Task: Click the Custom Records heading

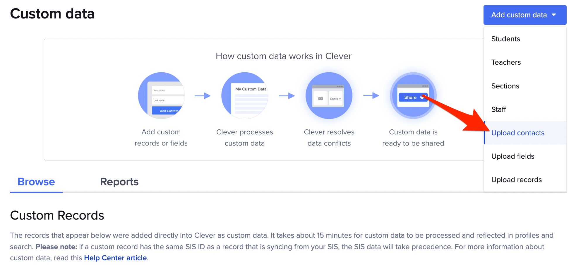Action: (x=57, y=215)
